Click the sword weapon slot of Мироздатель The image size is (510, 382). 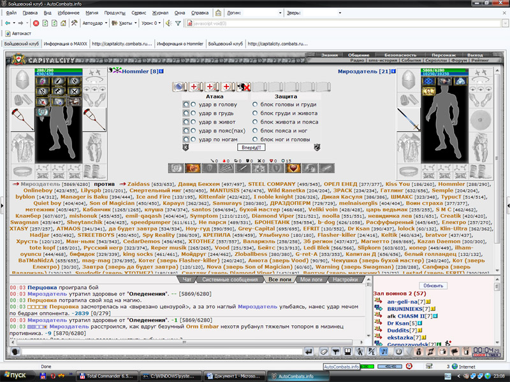tap(409, 120)
